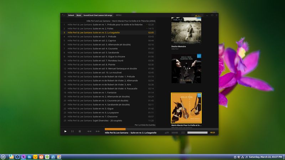Open the network tray icon

pos(243,157)
